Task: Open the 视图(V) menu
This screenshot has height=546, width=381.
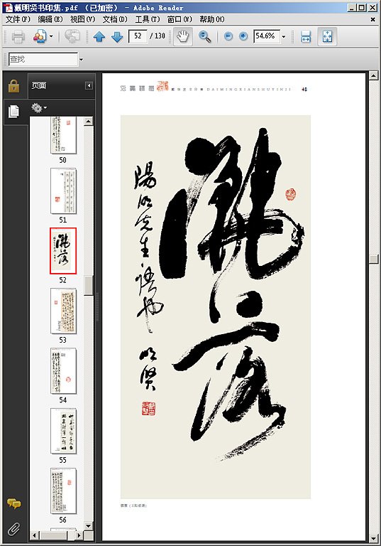Action: click(82, 19)
